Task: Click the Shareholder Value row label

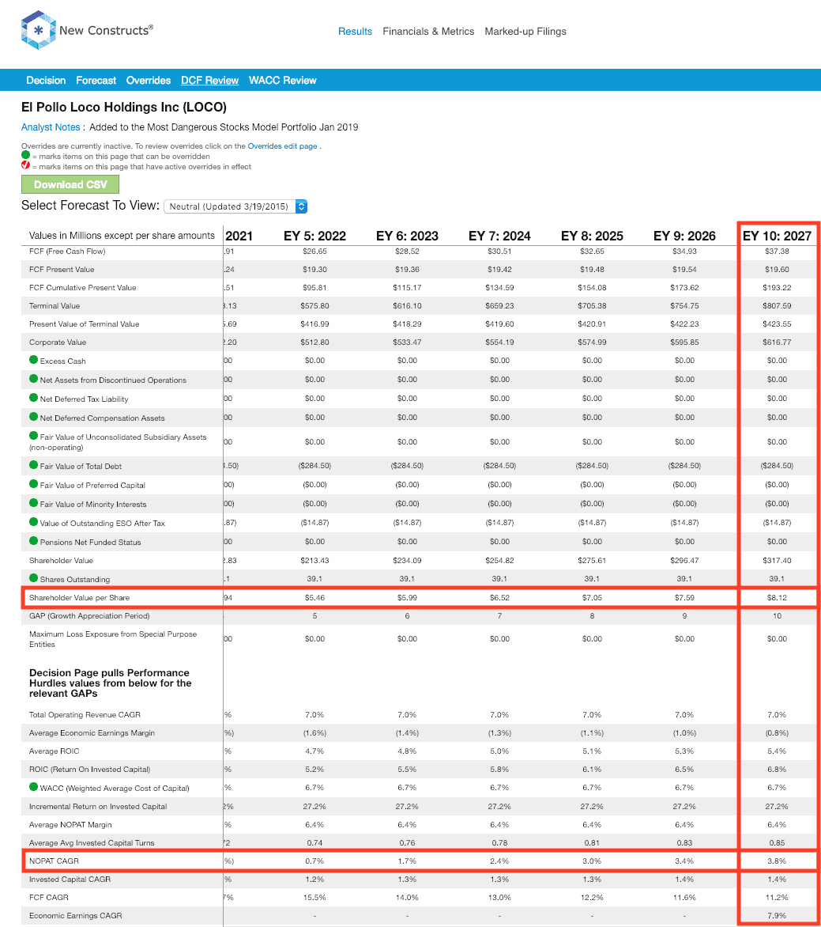Action: 61,561
